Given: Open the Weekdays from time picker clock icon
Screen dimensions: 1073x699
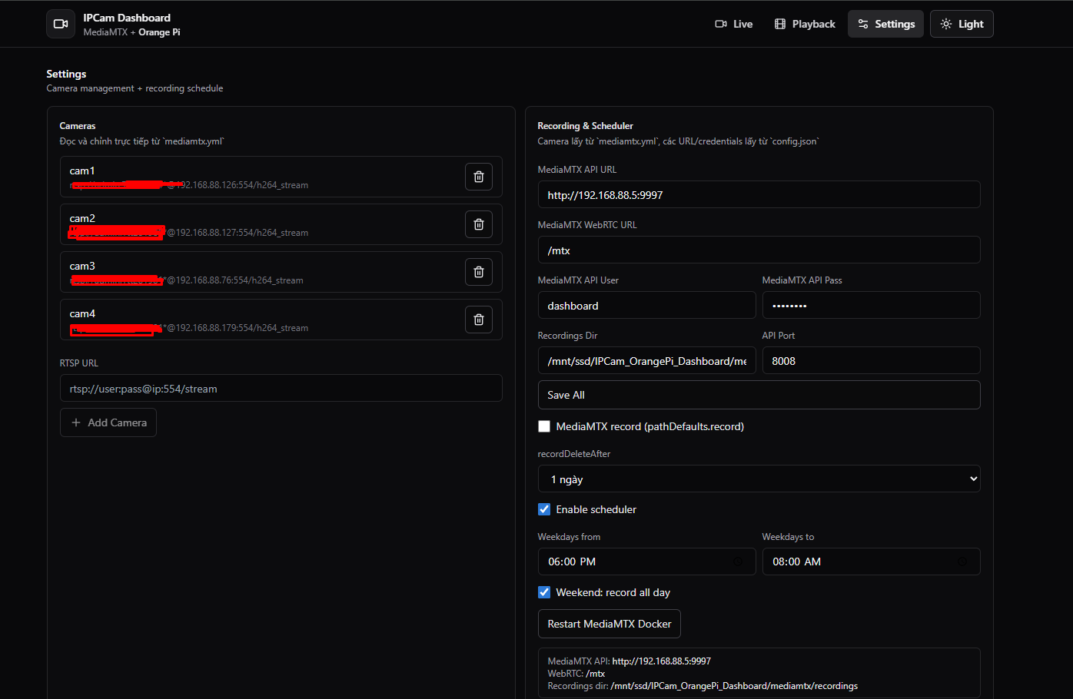Looking at the screenshot, I should [738, 562].
